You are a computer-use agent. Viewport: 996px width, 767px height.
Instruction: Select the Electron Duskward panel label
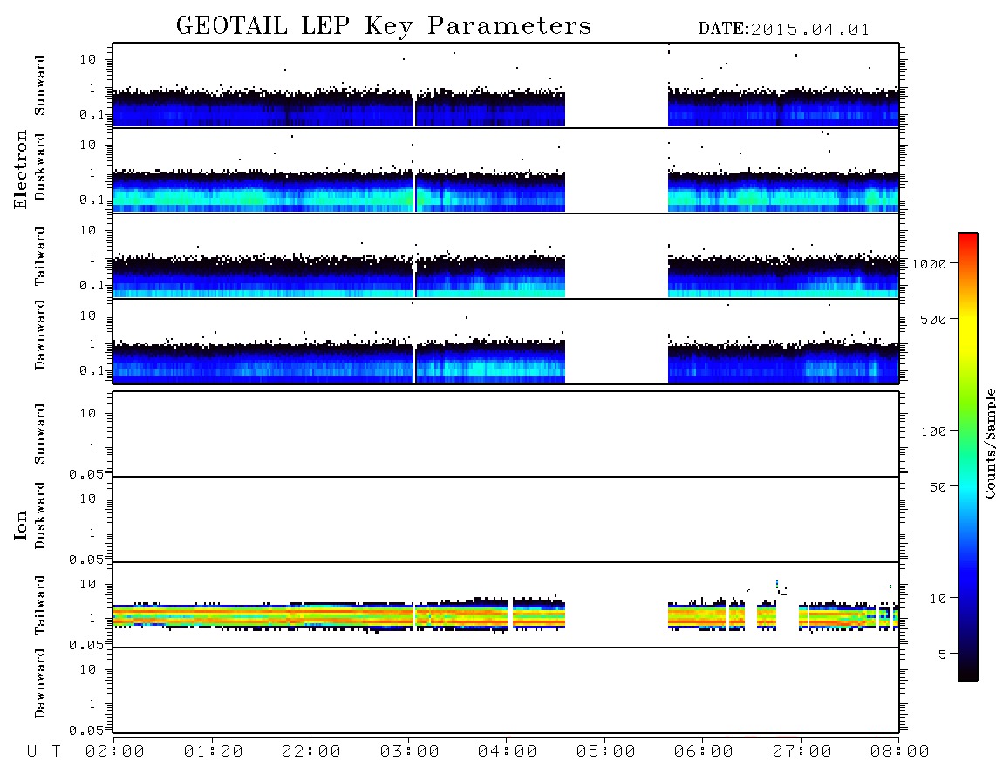coord(39,167)
